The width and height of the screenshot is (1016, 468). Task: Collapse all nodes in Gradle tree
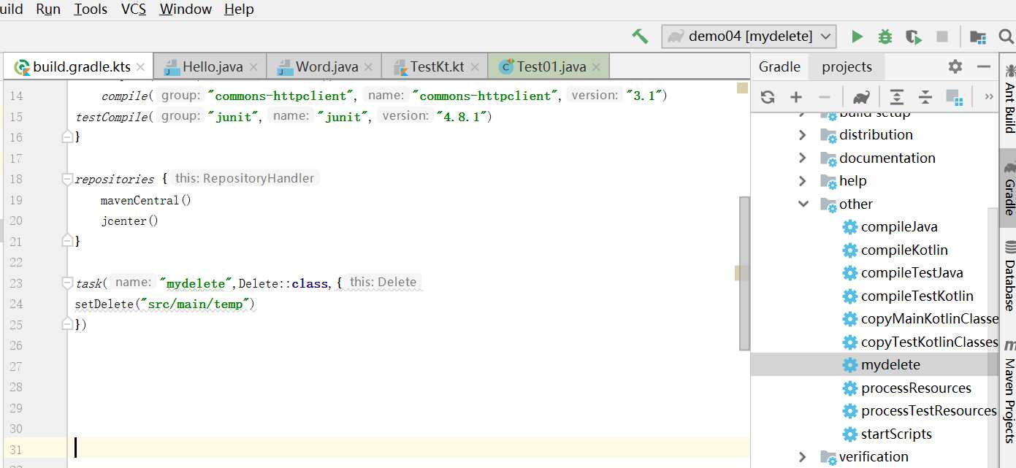click(x=925, y=96)
